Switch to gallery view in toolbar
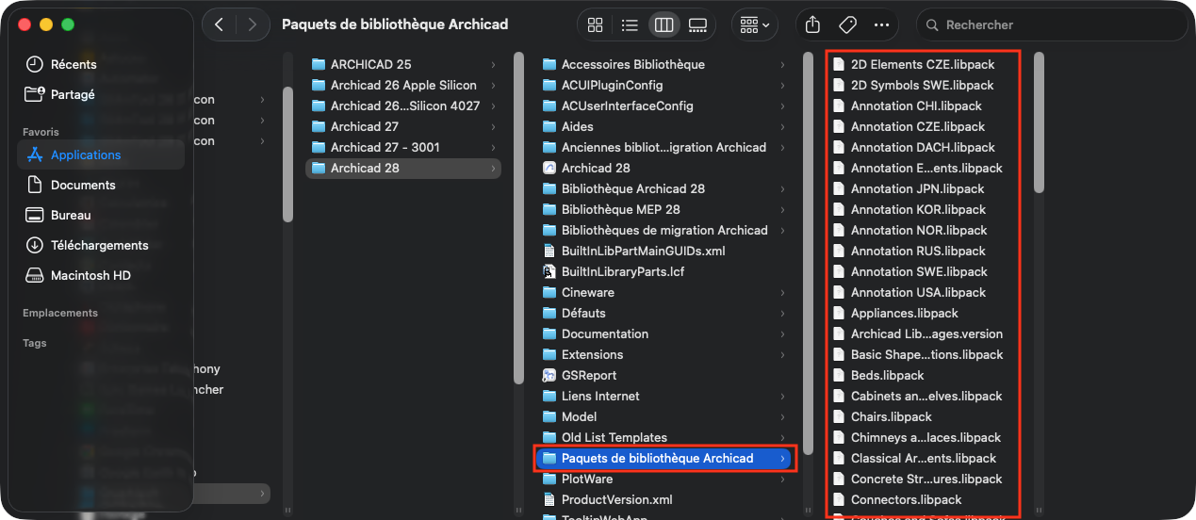Viewport: 1196px width, 520px height. coord(697,24)
